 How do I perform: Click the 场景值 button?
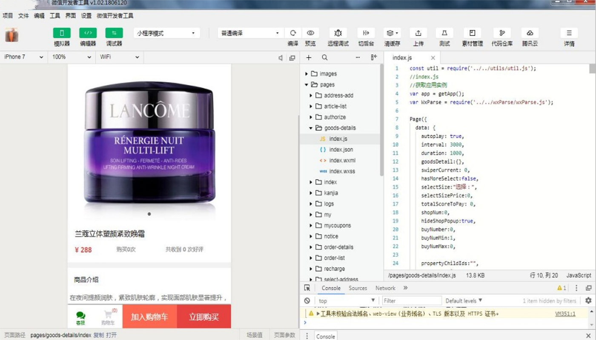[255, 335]
